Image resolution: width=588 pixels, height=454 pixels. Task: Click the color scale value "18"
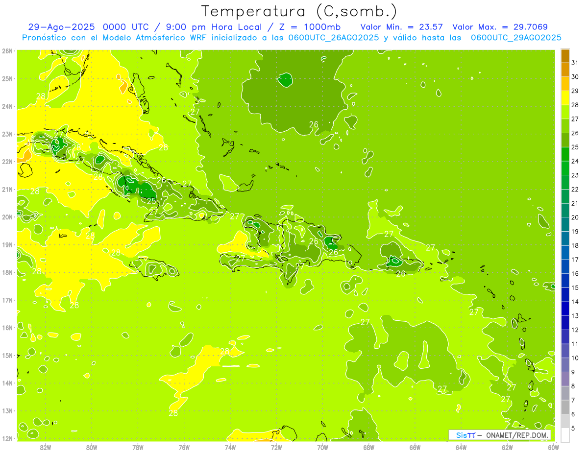(x=575, y=245)
